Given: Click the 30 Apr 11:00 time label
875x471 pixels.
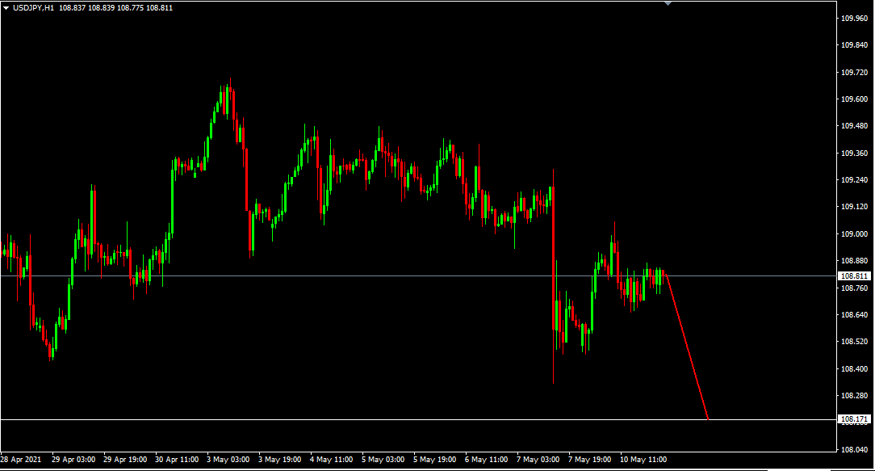Looking at the screenshot, I should (x=177, y=460).
